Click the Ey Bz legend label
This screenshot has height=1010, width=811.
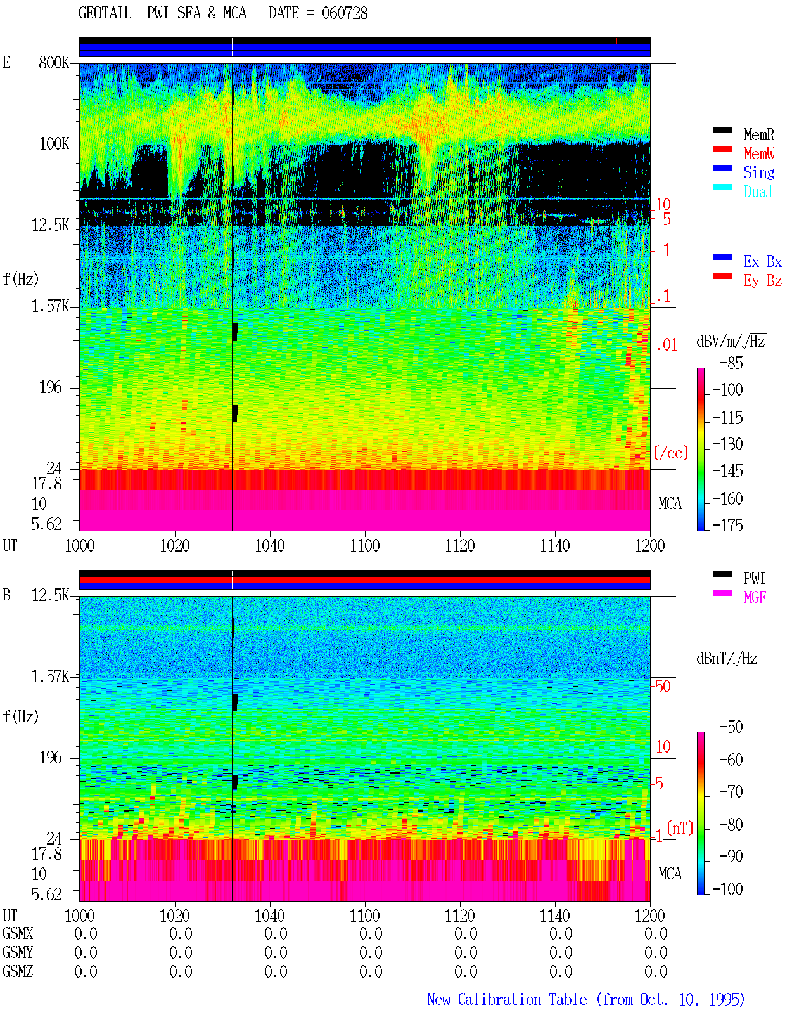(x=763, y=280)
